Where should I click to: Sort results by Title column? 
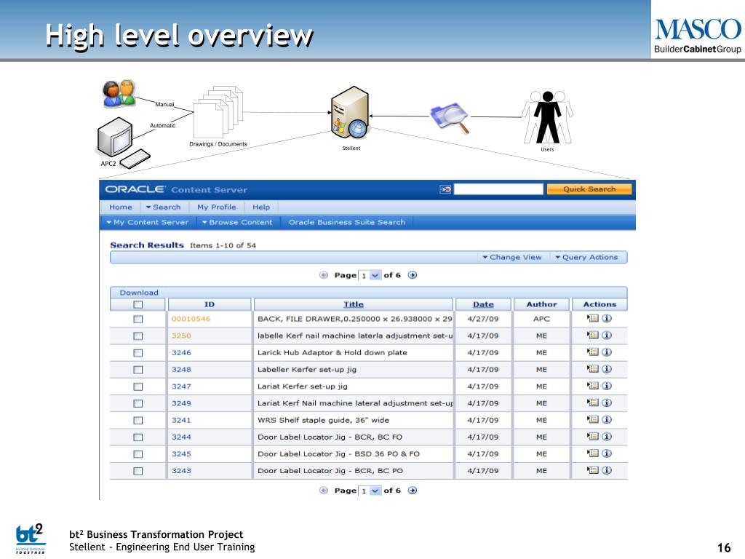pyautogui.click(x=354, y=304)
